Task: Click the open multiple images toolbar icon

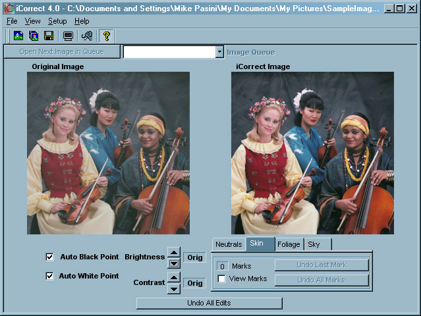Action: pyautogui.click(x=33, y=36)
